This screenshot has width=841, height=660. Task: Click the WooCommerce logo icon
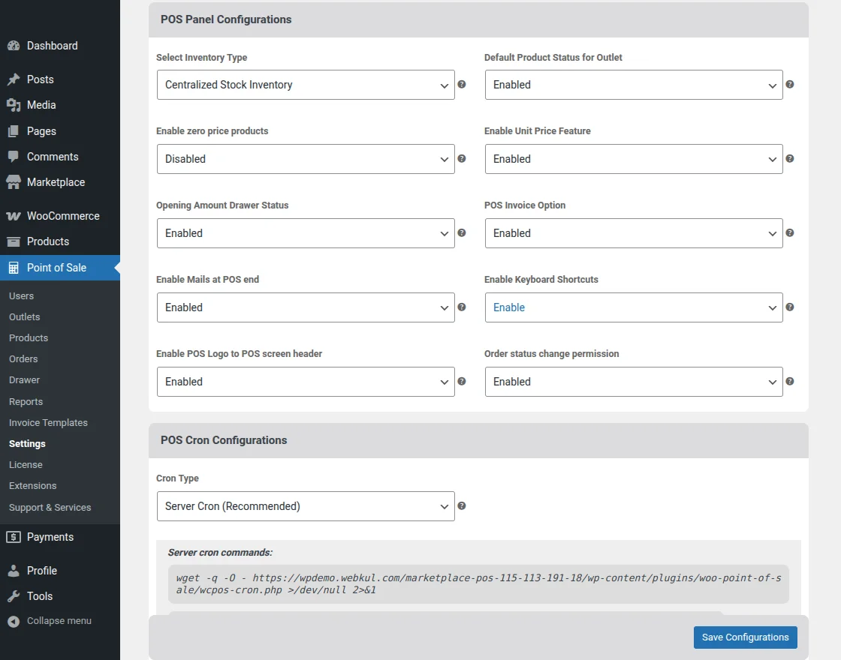click(x=14, y=216)
